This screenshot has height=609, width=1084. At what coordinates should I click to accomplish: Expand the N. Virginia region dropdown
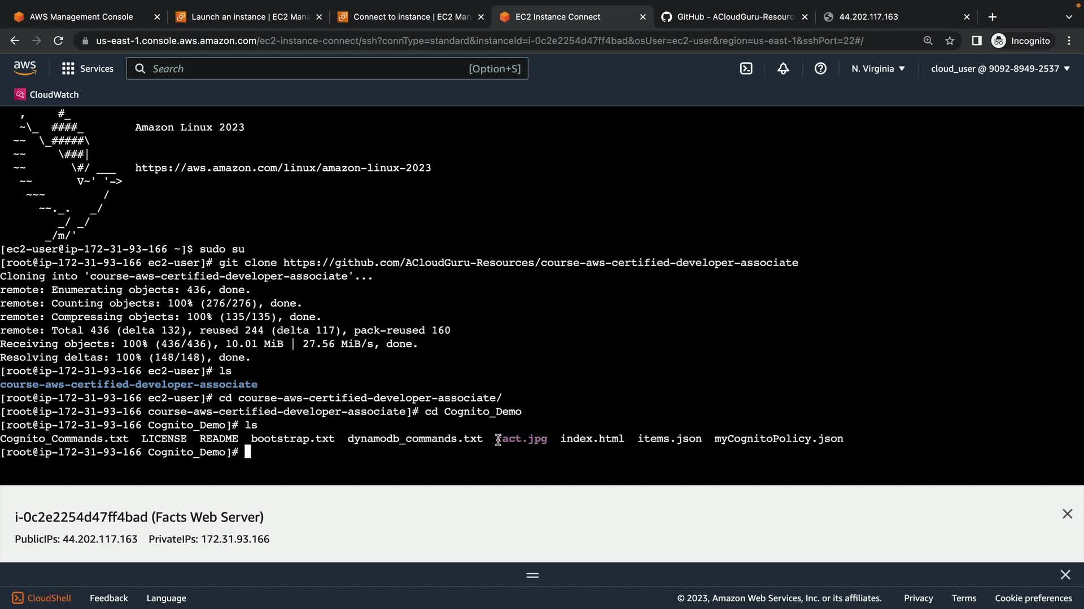coord(878,69)
